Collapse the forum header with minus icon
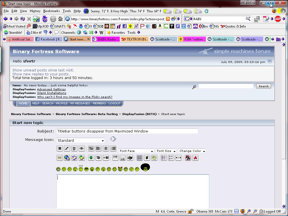The height and width of the screenshot is (216, 288). click(x=269, y=61)
